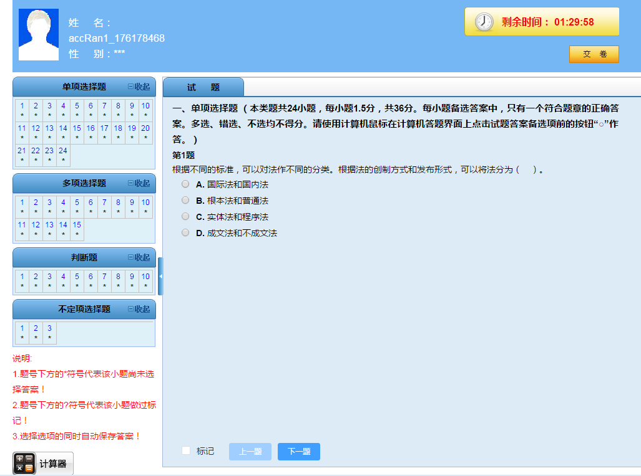This screenshot has height=476, width=641.
Task: Select option C 实体法和程序法
Action: (x=185, y=216)
